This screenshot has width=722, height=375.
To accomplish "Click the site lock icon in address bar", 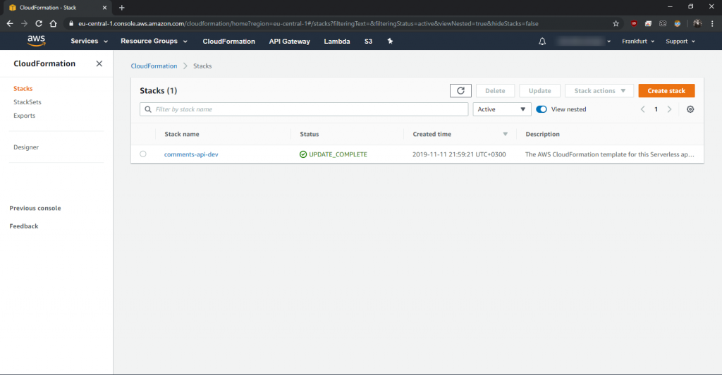I will click(71, 23).
